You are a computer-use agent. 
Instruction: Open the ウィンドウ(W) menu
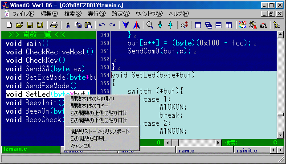pyautogui.click(x=149, y=14)
